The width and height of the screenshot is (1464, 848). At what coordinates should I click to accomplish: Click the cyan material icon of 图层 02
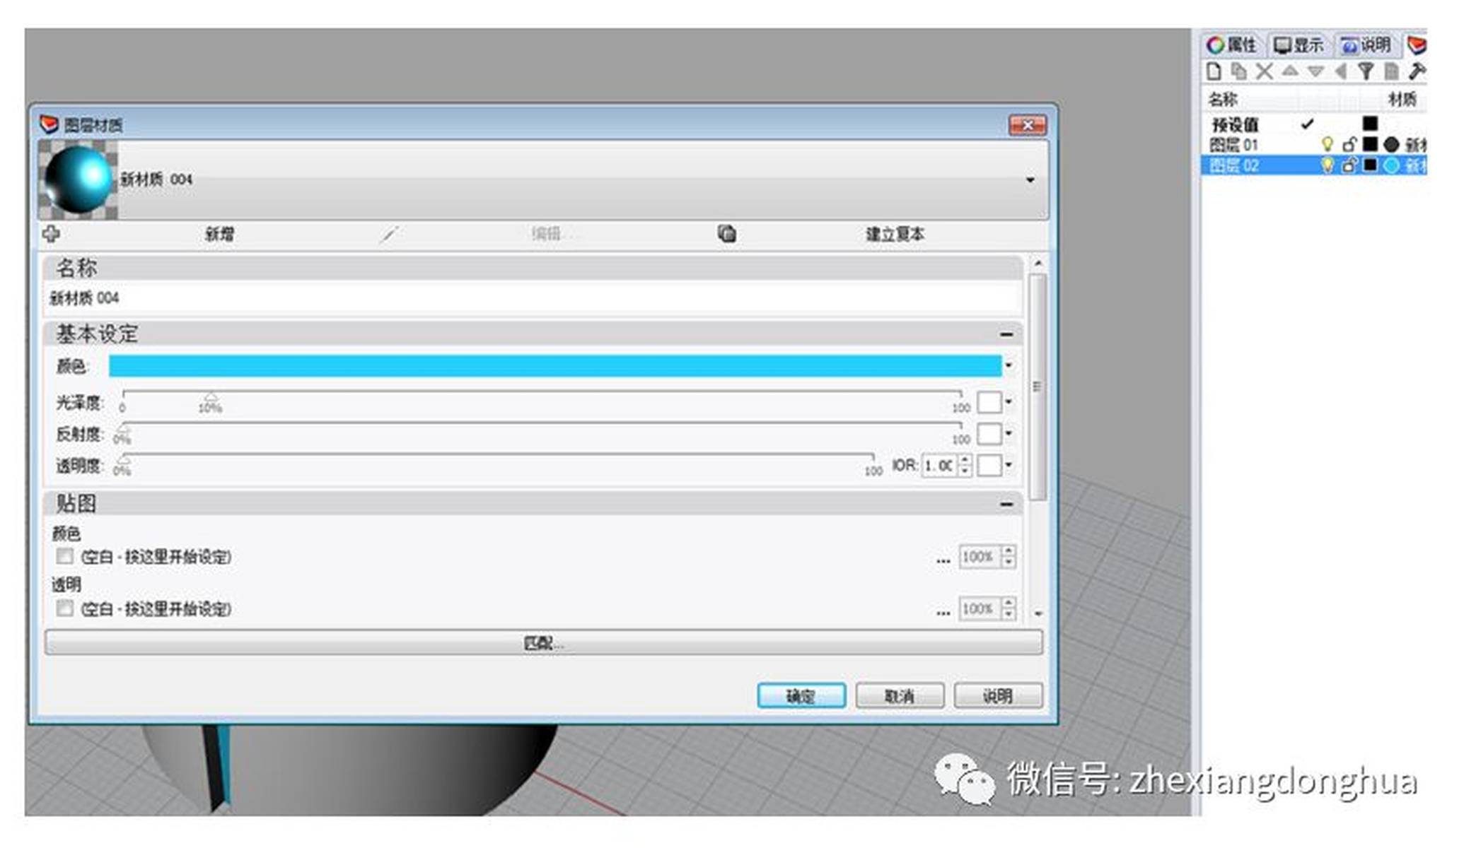coord(1391,166)
